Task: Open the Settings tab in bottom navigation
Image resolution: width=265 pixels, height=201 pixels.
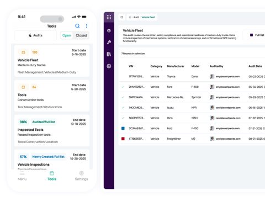Action: (81, 176)
